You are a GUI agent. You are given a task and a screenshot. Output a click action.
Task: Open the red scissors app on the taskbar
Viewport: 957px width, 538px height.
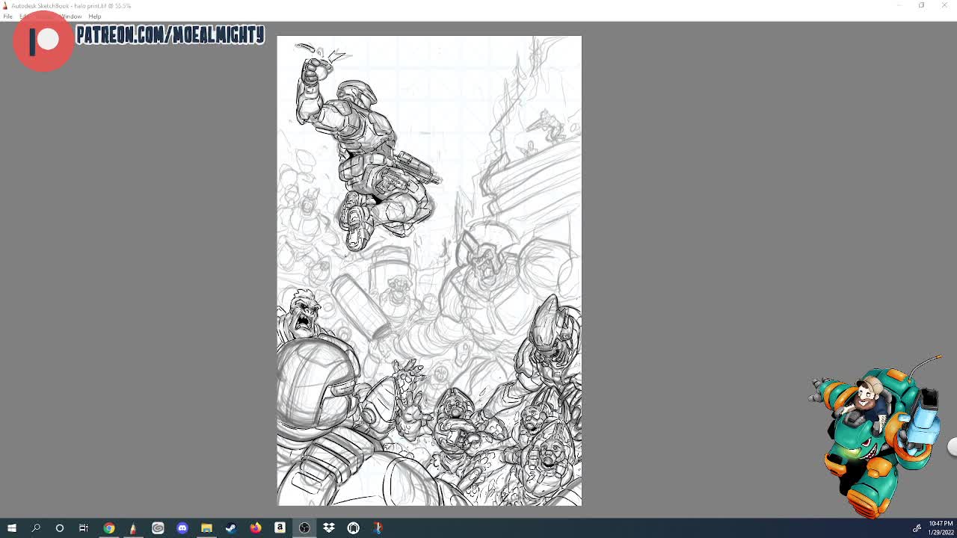378,528
